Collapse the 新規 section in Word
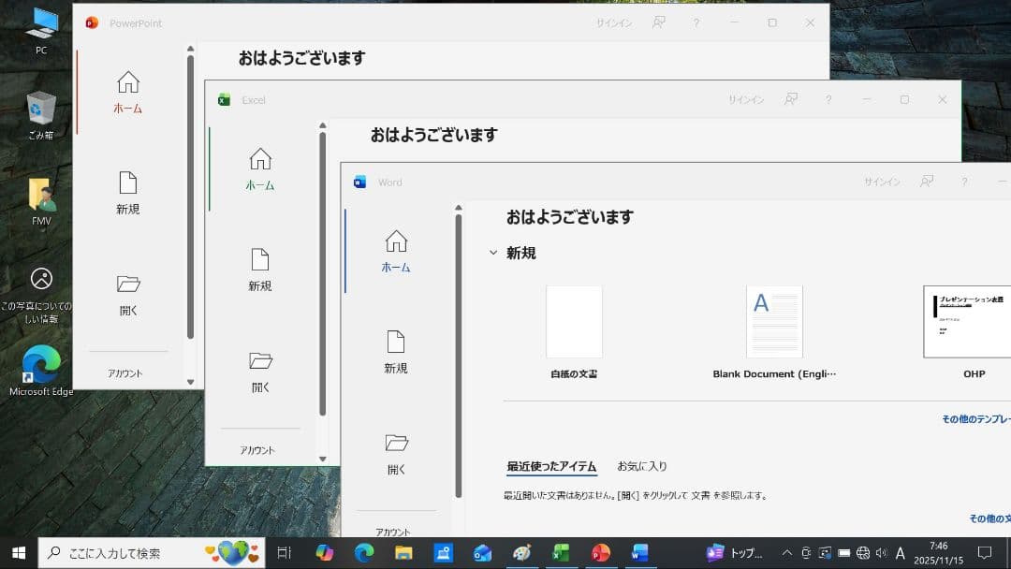Viewport: 1011px width, 569px height. [493, 252]
